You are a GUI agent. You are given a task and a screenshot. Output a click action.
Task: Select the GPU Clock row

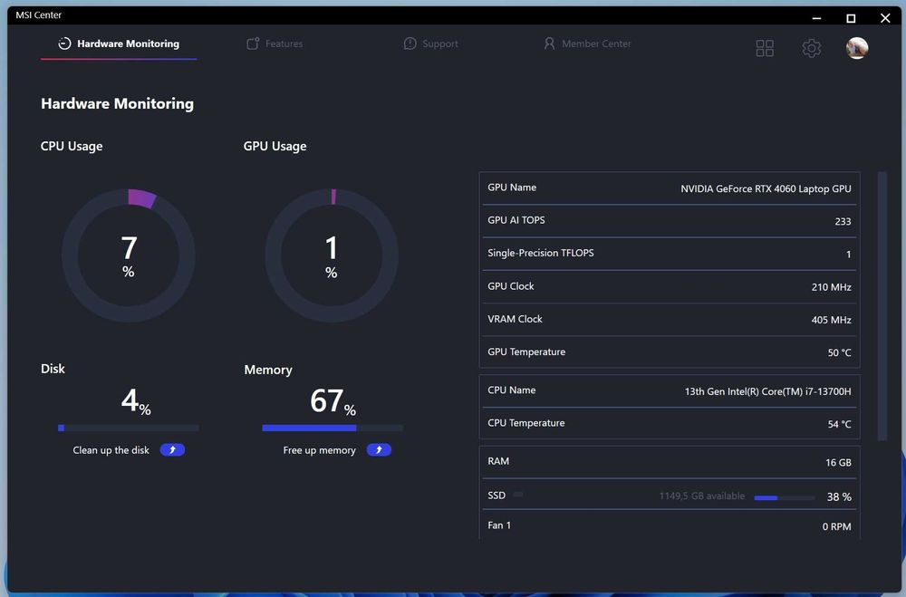(670, 286)
